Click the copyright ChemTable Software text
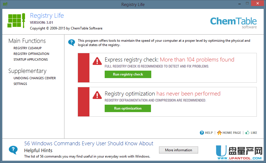Image resolution: width=266 pixels, height=163 pixels. [x=66, y=28]
